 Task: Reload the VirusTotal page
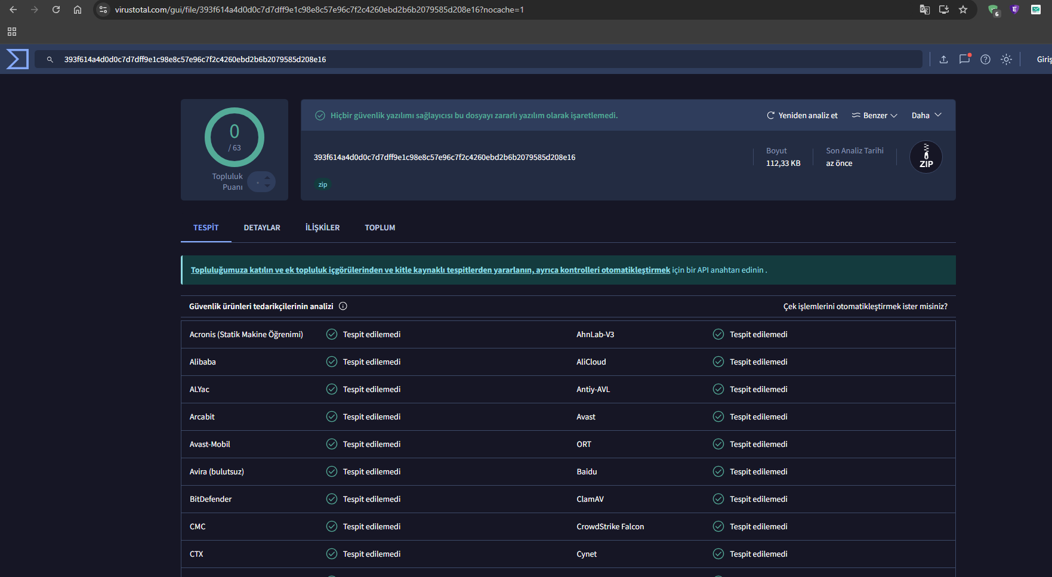(56, 10)
